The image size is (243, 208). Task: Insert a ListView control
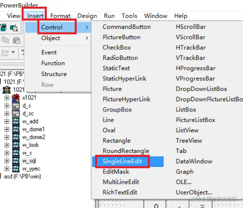[187, 130]
